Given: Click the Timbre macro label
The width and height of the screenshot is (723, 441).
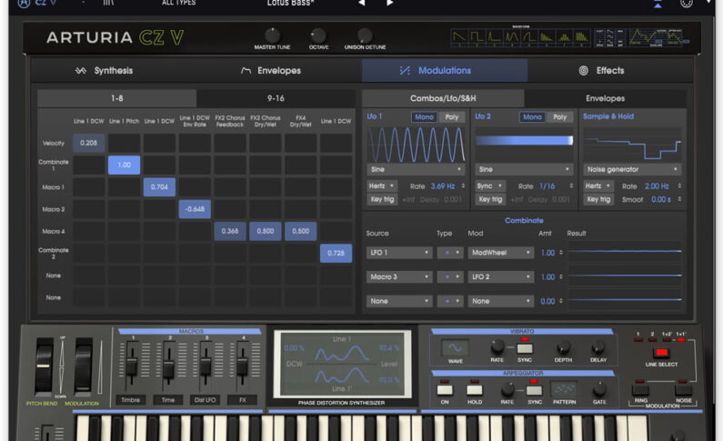Looking at the screenshot, I should [130, 400].
